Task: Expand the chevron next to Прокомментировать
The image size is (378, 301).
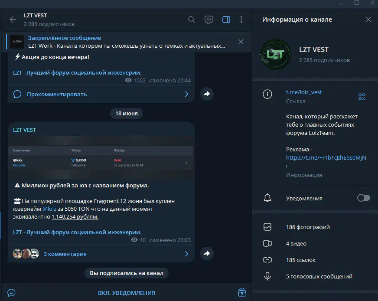Action: (186, 94)
